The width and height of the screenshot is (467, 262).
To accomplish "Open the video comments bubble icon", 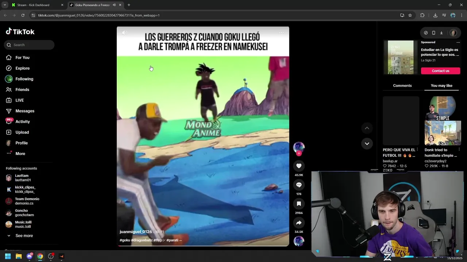I will (x=299, y=185).
